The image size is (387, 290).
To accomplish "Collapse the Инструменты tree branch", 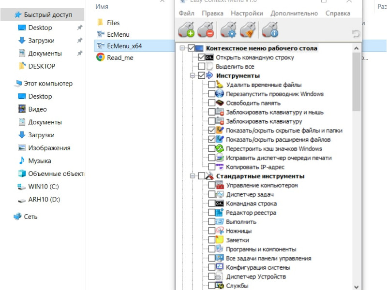I will coord(192,75).
